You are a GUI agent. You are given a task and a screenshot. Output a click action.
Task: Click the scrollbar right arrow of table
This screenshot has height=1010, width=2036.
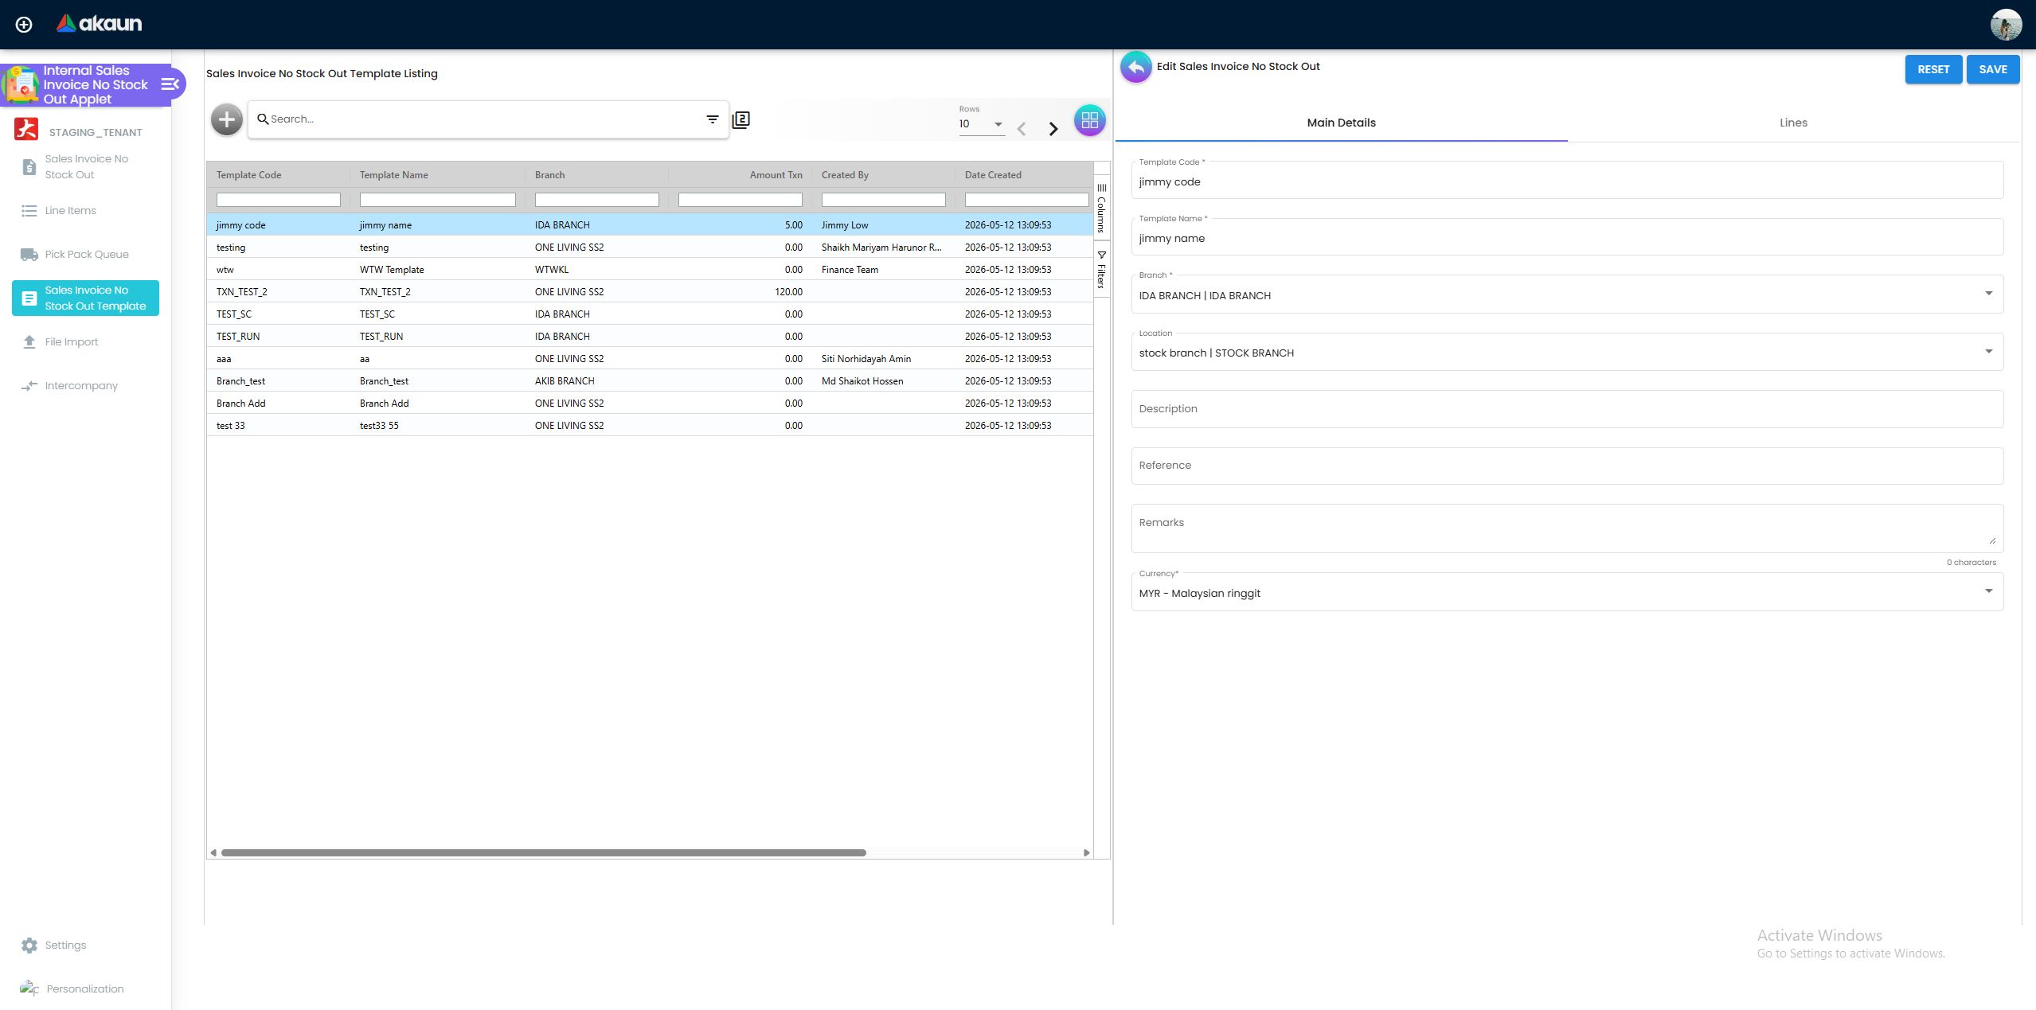click(x=1086, y=852)
